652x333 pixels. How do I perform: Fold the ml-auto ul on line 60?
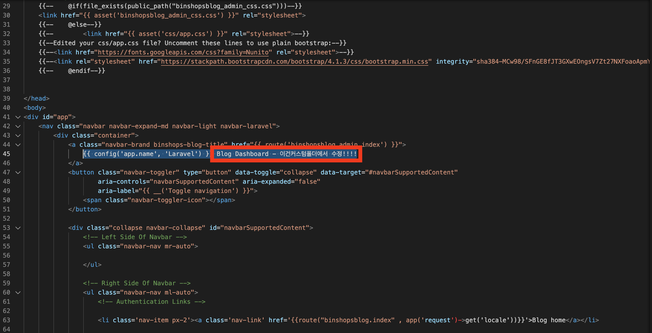(18, 292)
